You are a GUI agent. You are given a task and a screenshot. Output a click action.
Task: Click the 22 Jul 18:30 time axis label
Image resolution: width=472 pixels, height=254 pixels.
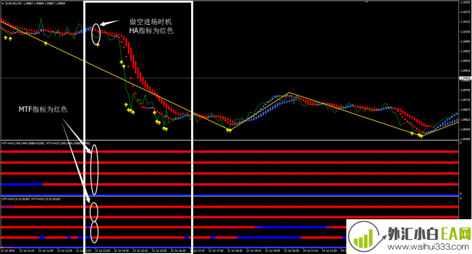pos(234,250)
